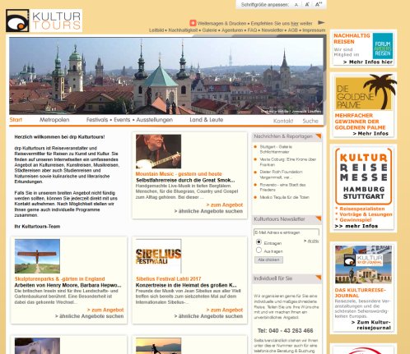Click Forum Anders Reisen logo

tap(383, 46)
